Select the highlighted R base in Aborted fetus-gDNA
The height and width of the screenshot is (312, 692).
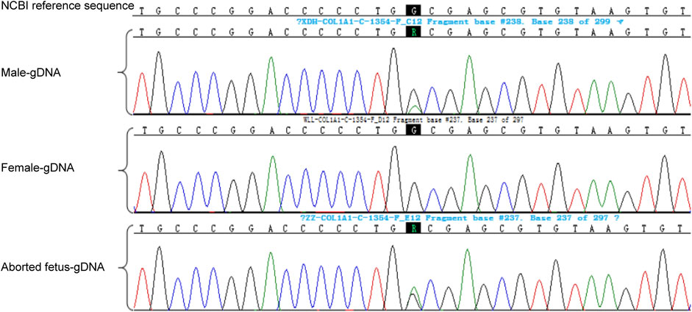click(x=413, y=229)
